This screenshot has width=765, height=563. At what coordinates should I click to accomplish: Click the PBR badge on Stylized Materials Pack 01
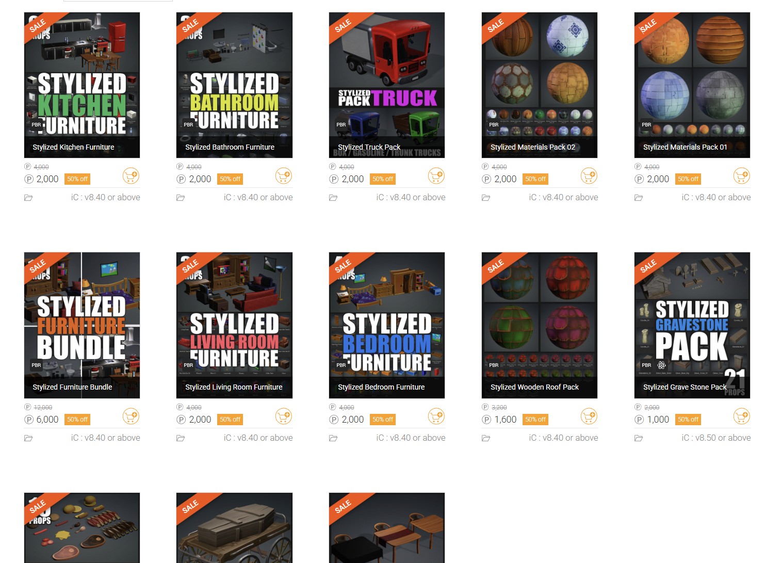point(646,125)
